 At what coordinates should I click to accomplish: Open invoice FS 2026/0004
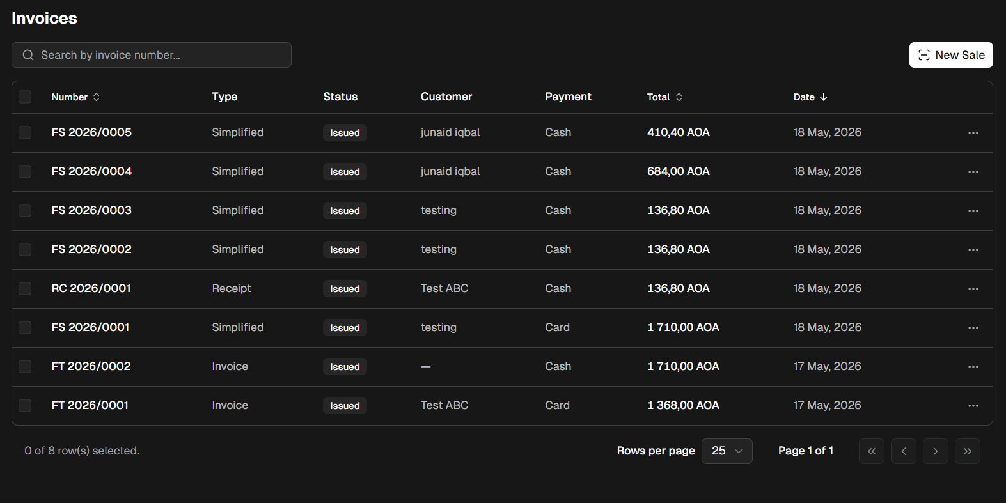point(91,171)
